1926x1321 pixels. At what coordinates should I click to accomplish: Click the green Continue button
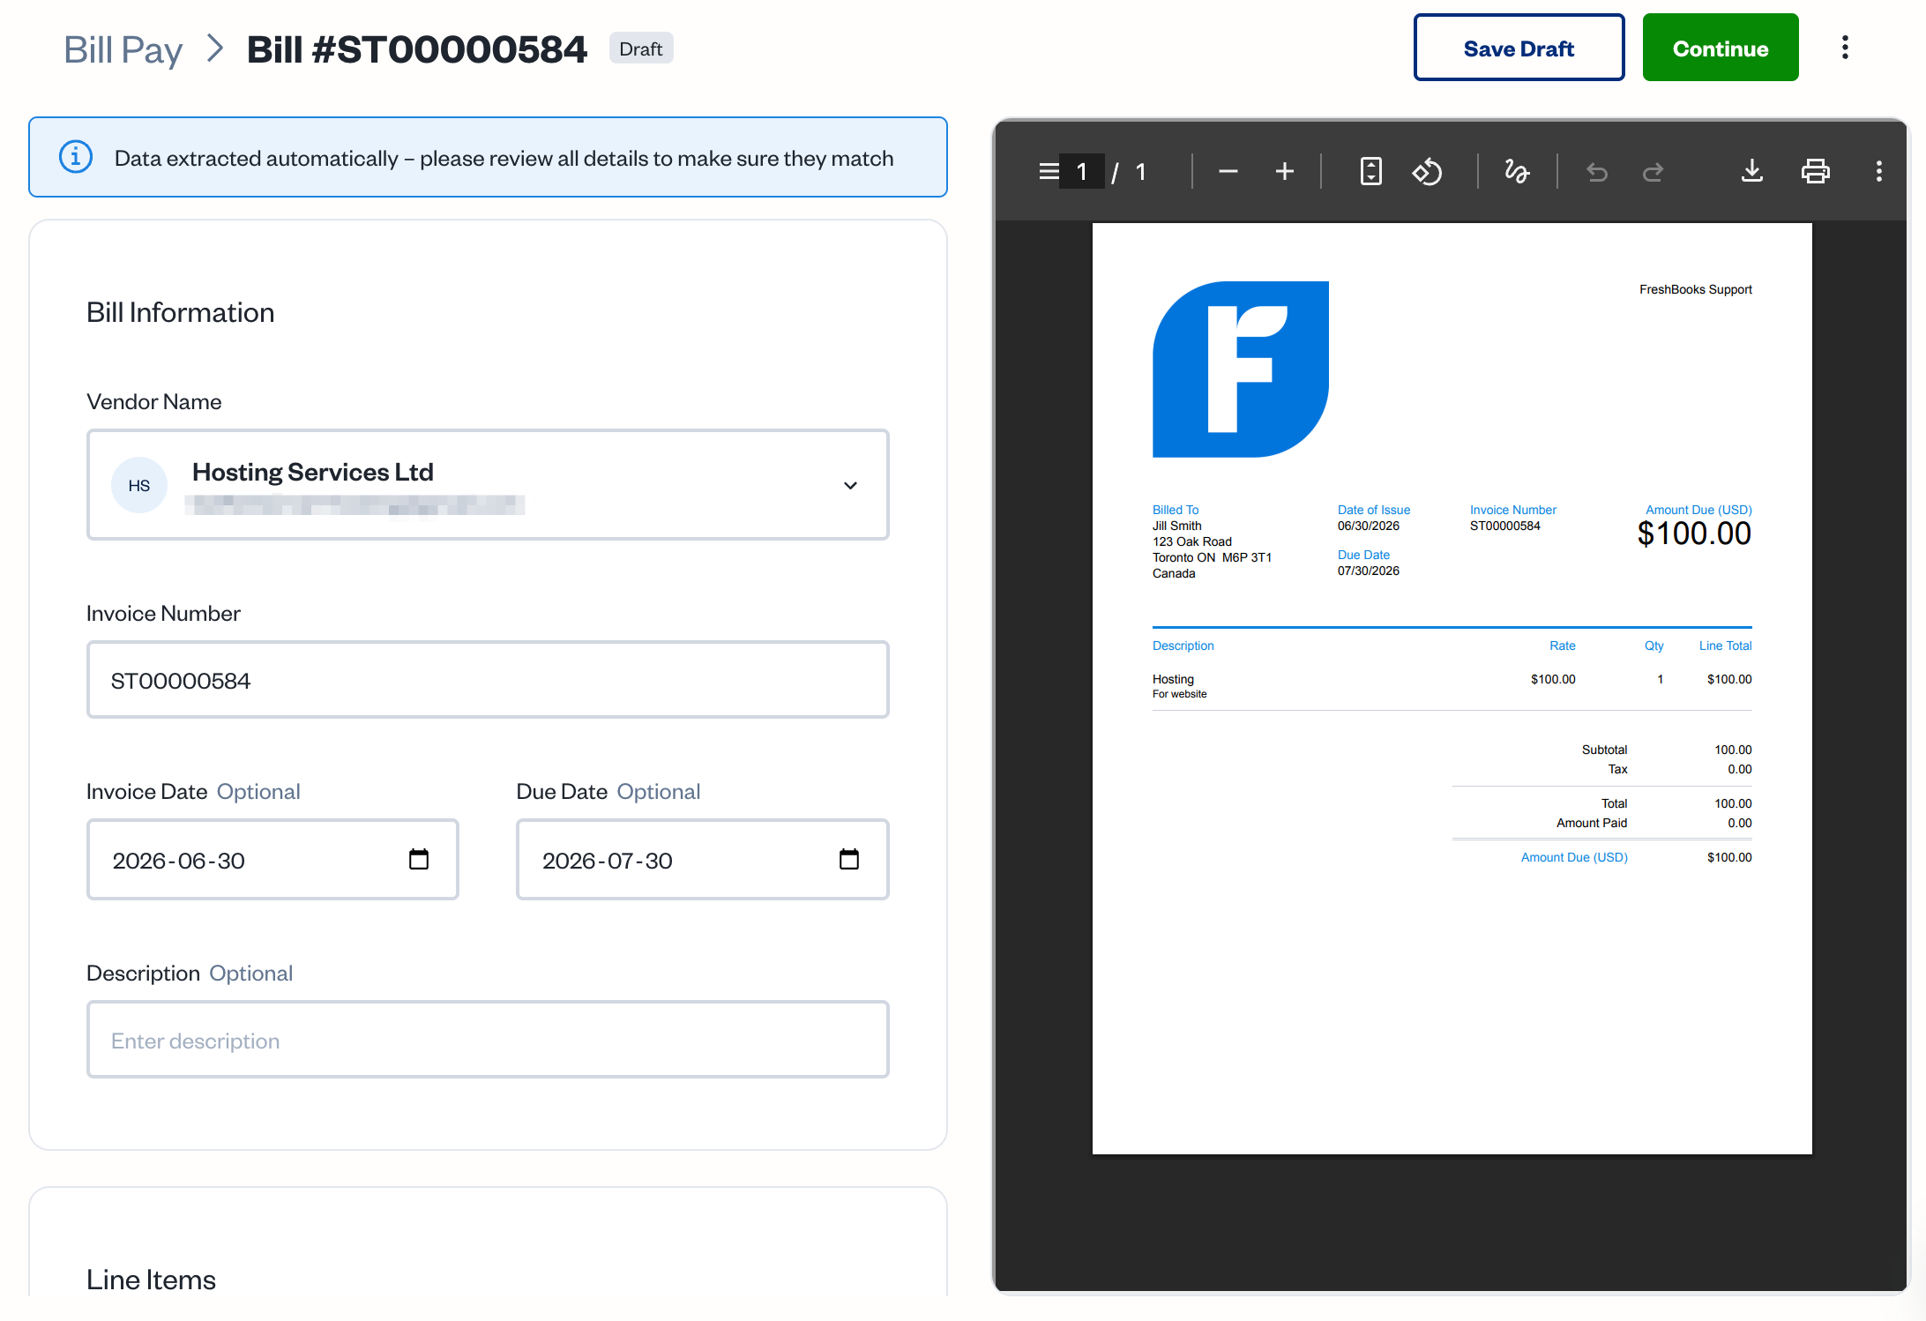pyautogui.click(x=1721, y=48)
